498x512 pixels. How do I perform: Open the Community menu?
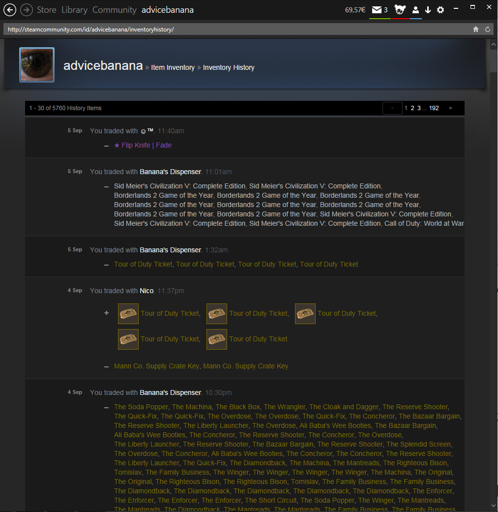[x=115, y=10]
